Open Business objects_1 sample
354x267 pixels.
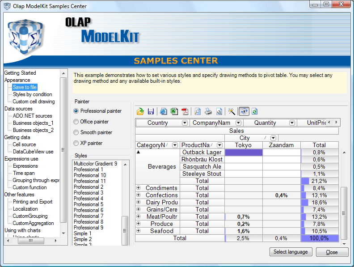[x=33, y=123]
